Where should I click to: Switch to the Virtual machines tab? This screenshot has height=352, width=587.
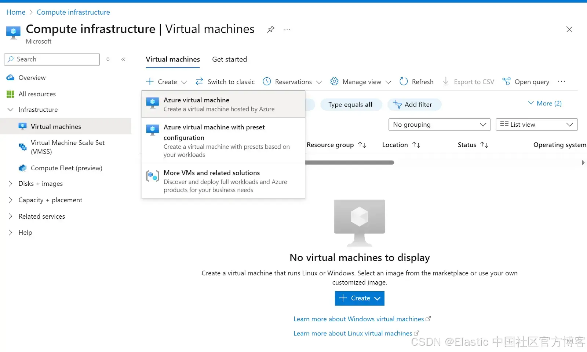click(173, 59)
